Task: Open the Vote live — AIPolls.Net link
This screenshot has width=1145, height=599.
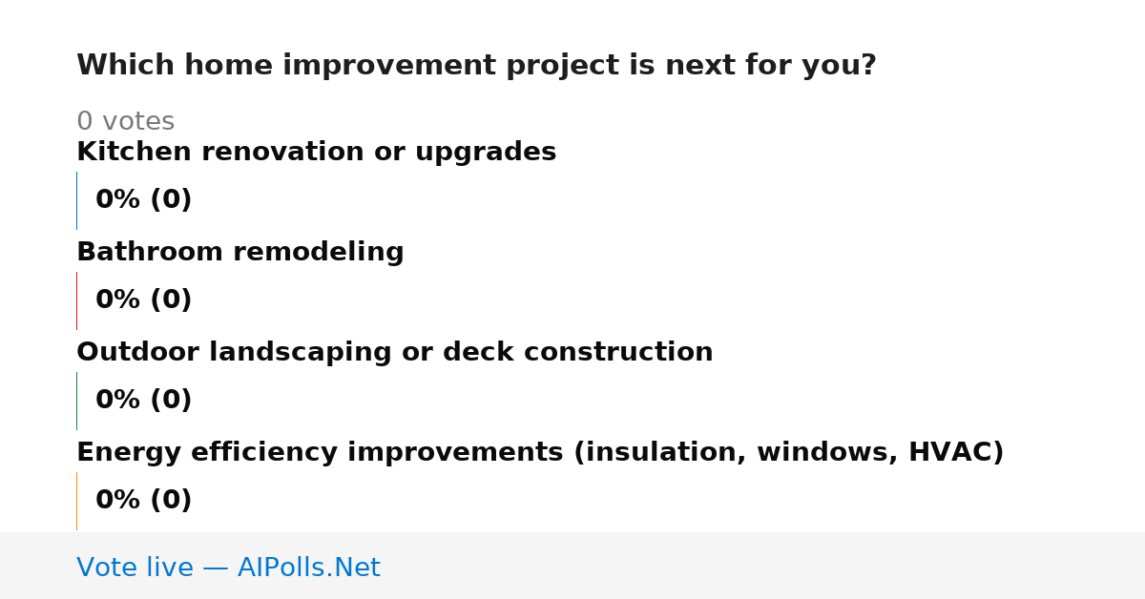Action: click(228, 568)
